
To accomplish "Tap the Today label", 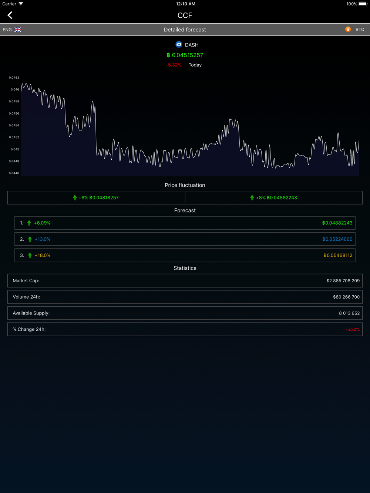I will (x=195, y=65).
